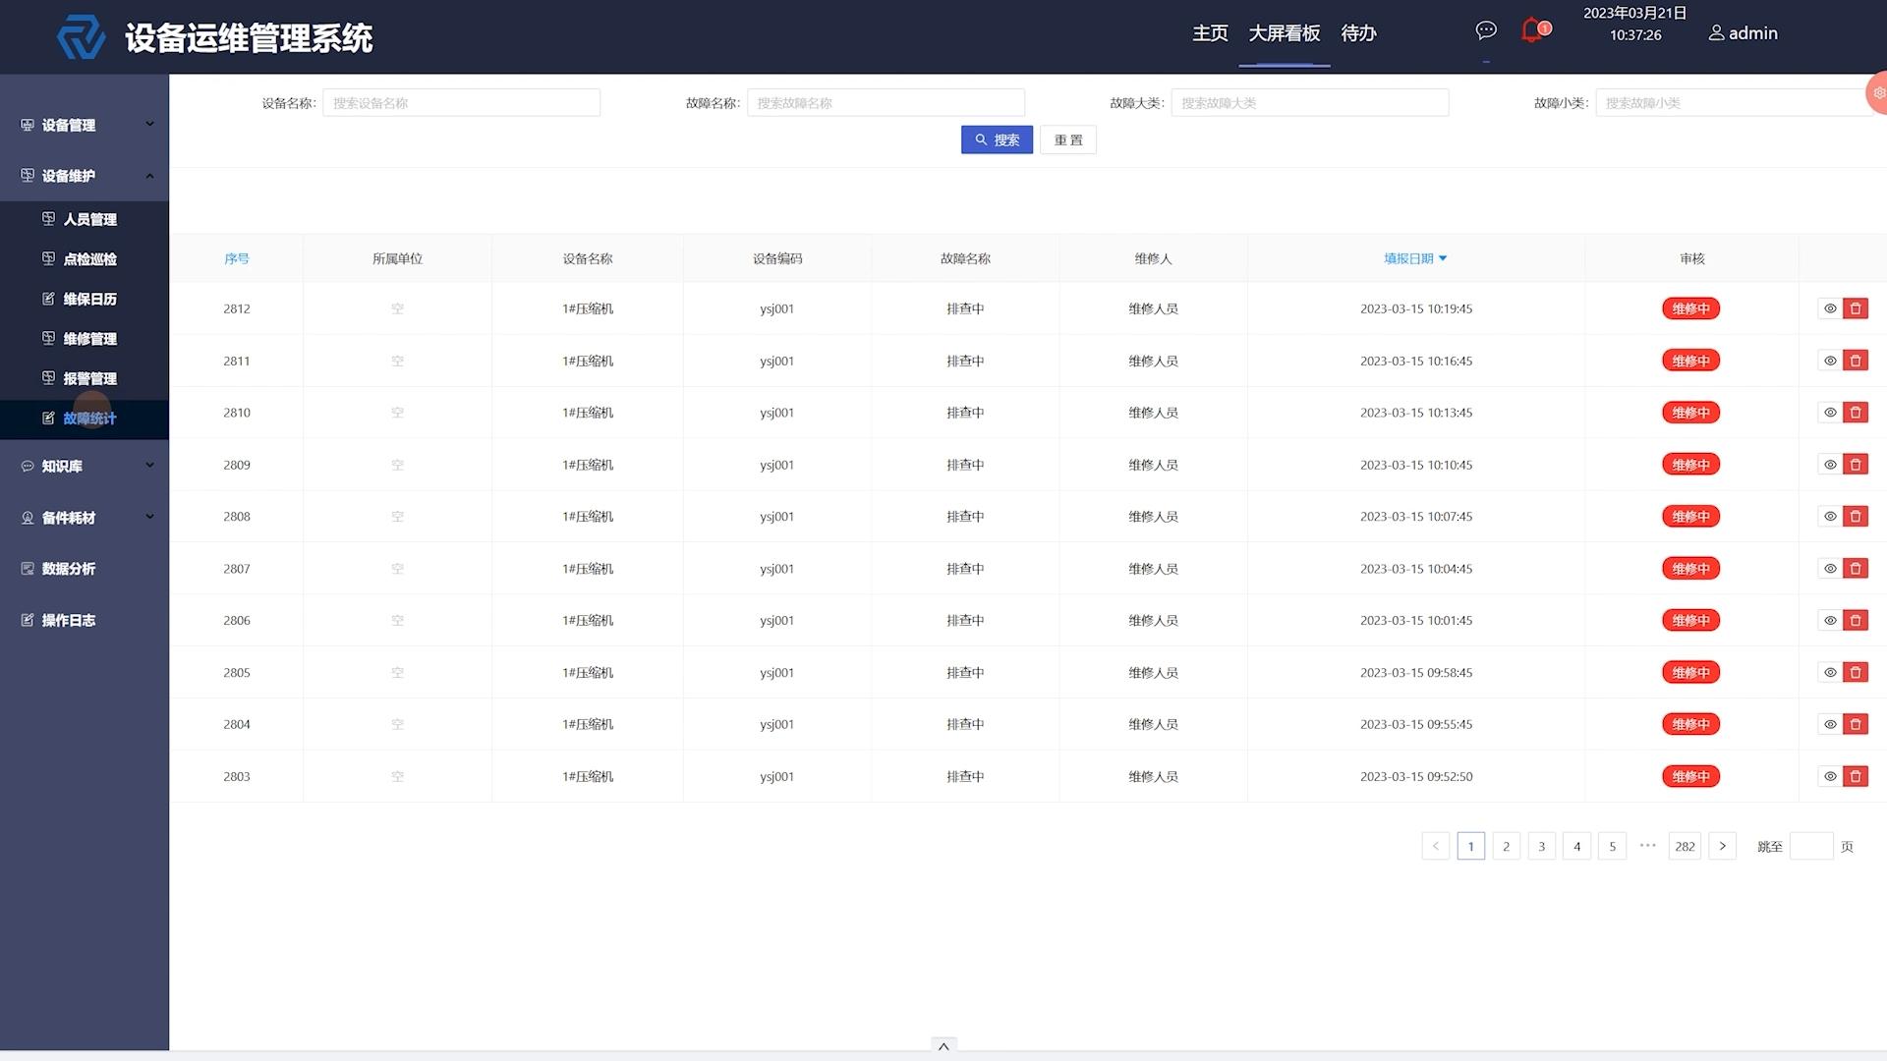The image size is (1887, 1061).
Task: View details of row 2810 eye icon
Action: tap(1830, 413)
